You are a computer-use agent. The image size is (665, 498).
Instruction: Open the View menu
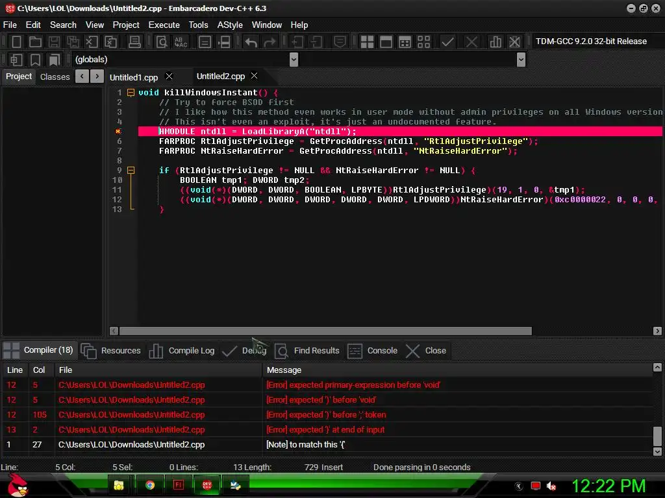[x=95, y=25]
